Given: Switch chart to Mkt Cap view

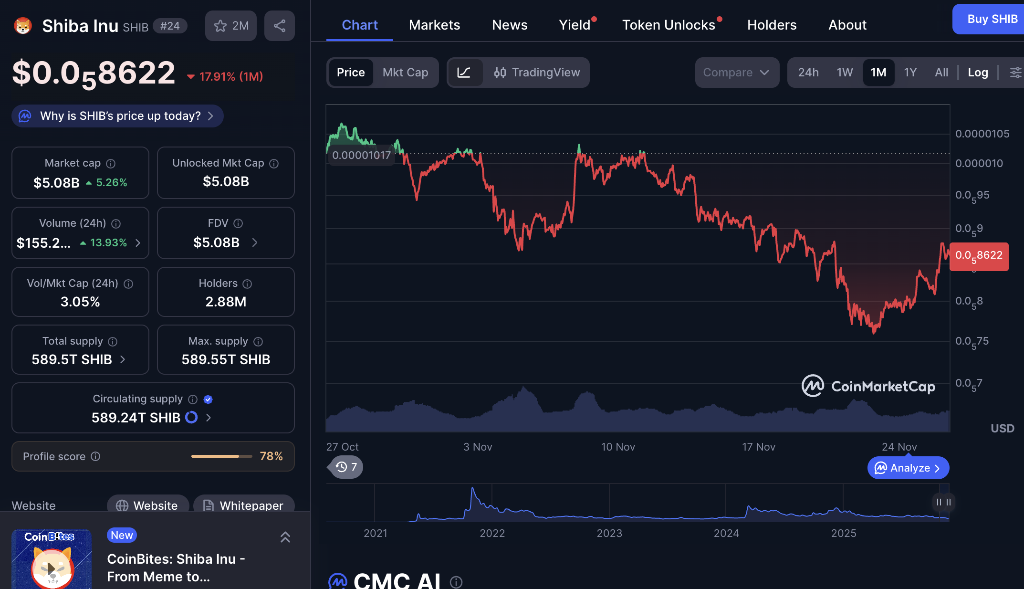Looking at the screenshot, I should click(x=405, y=73).
